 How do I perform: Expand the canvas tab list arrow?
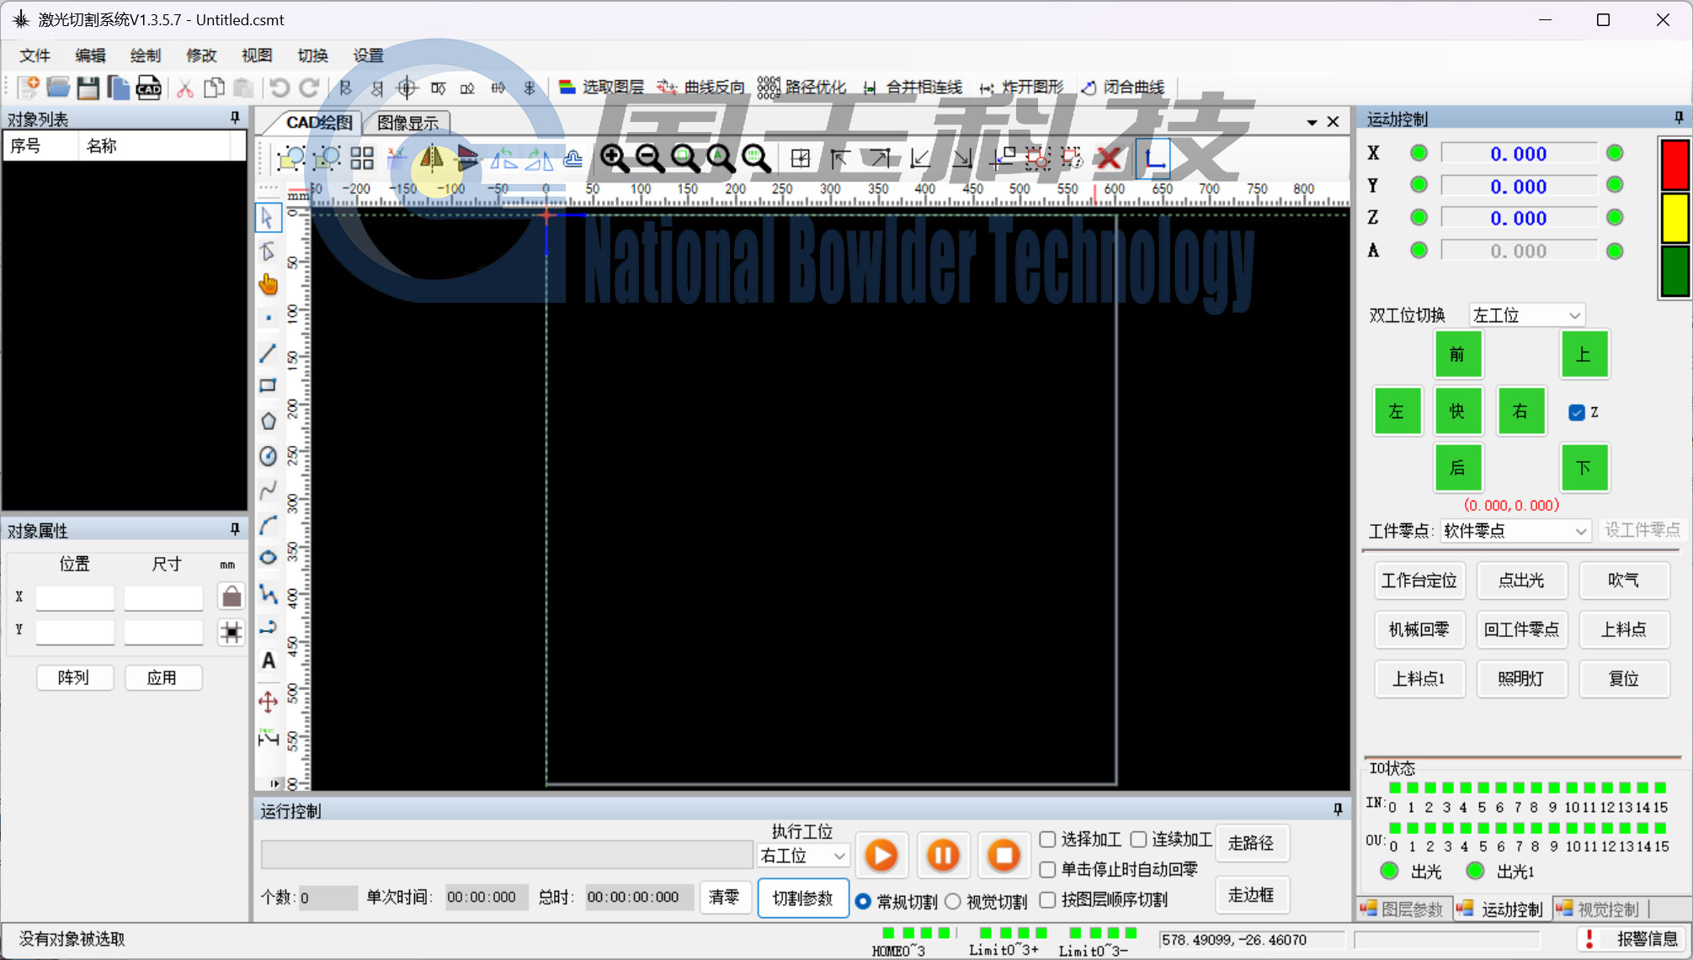1312,122
